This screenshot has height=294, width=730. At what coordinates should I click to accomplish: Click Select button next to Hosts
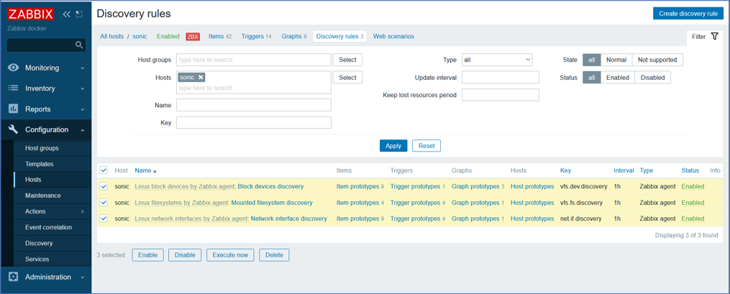point(347,78)
